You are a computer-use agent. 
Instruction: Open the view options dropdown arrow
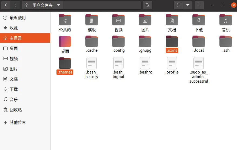(x=188, y=5)
